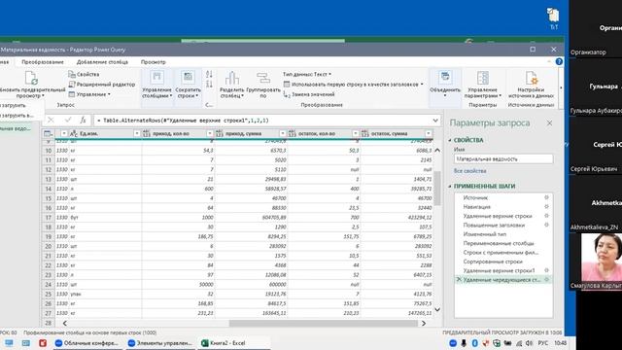Click the right arrow of the horizontal scrollbar

[424, 324]
